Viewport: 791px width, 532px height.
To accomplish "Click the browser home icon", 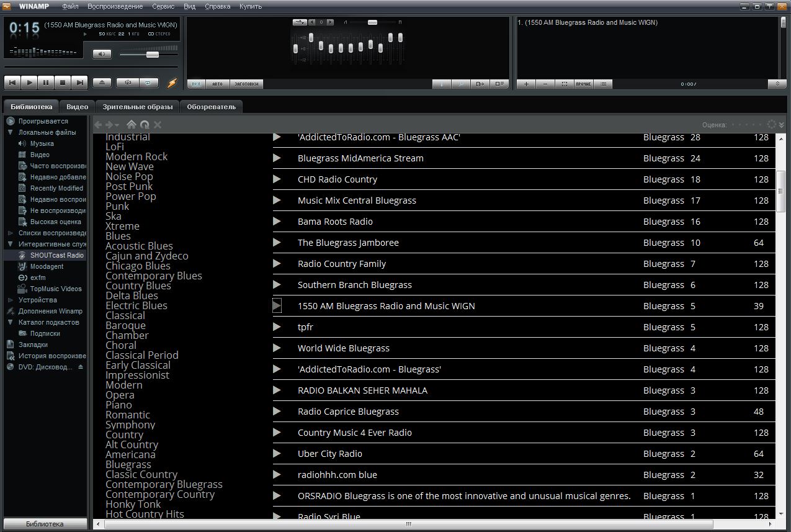I will (x=132, y=125).
